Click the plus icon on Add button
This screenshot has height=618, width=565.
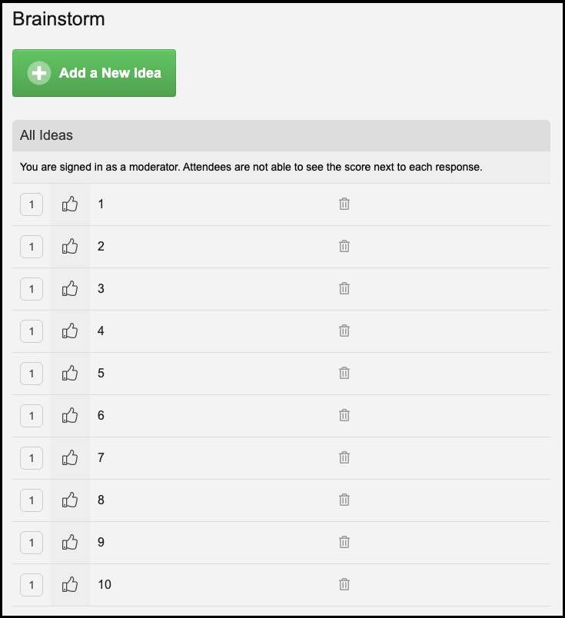(39, 73)
